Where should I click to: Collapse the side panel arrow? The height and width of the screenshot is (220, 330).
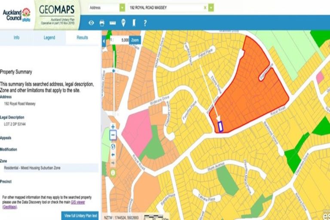(x=104, y=40)
